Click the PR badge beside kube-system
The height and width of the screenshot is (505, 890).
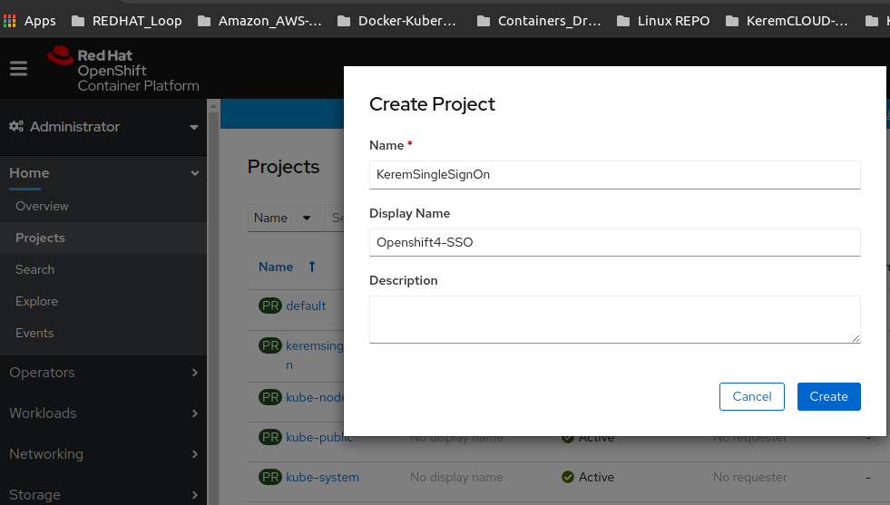(270, 477)
